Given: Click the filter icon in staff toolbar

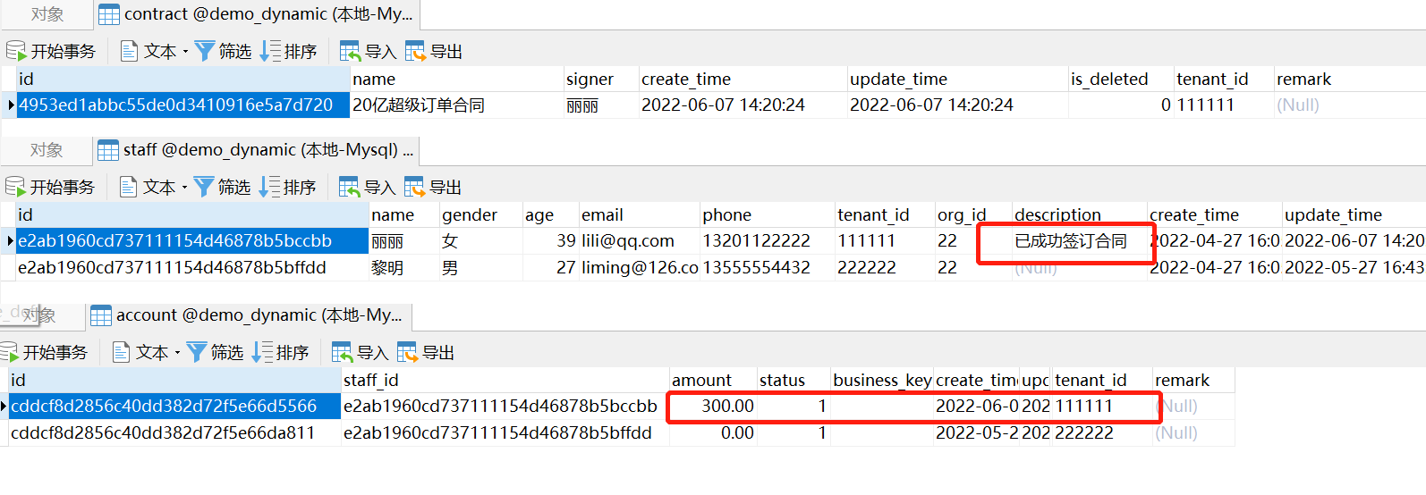Looking at the screenshot, I should (x=204, y=188).
